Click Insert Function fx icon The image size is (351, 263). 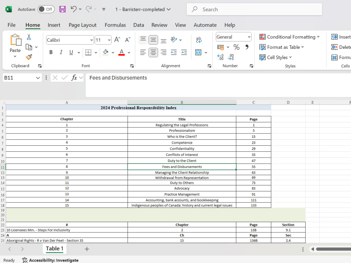point(74,78)
